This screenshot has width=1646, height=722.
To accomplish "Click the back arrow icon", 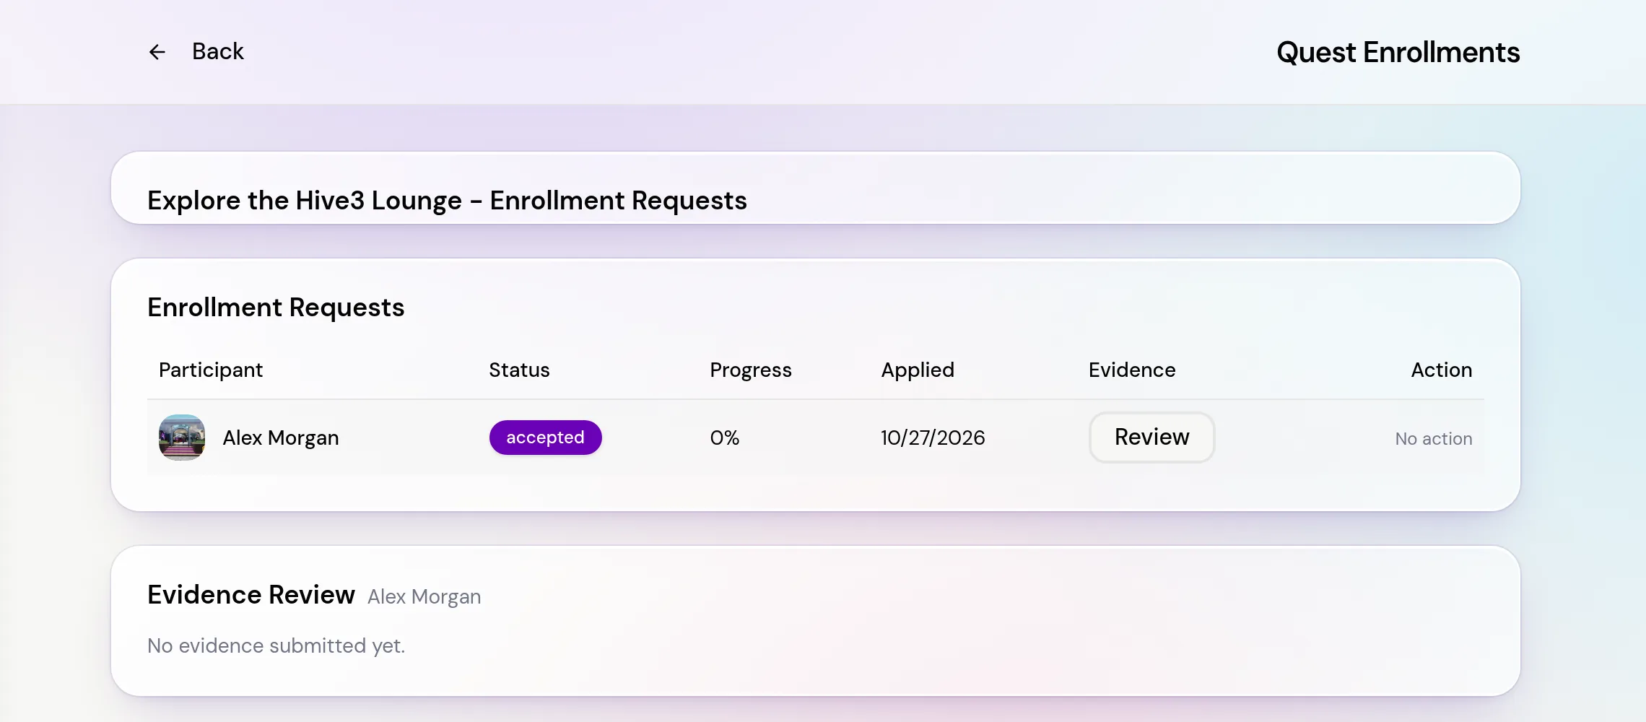I will (157, 52).
